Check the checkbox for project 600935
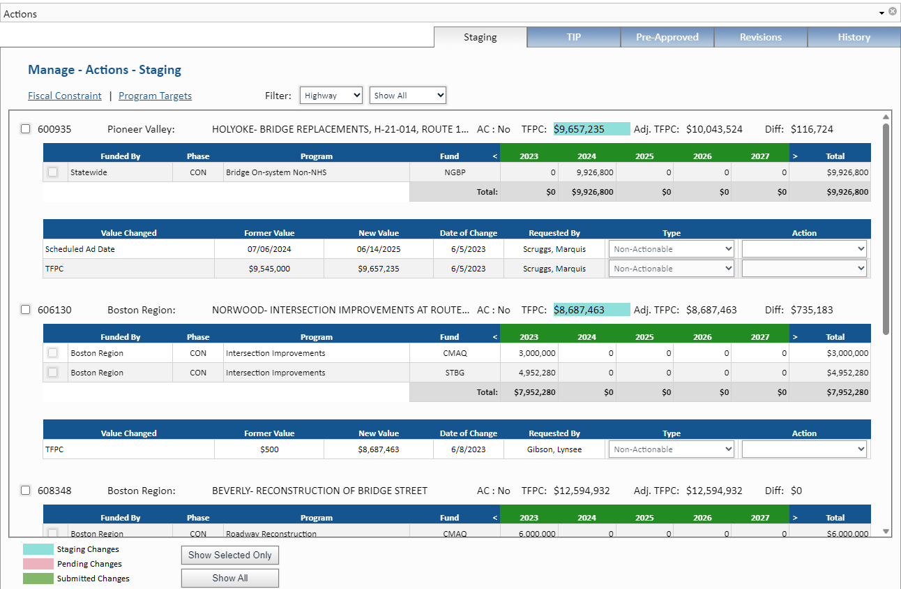 [26, 128]
